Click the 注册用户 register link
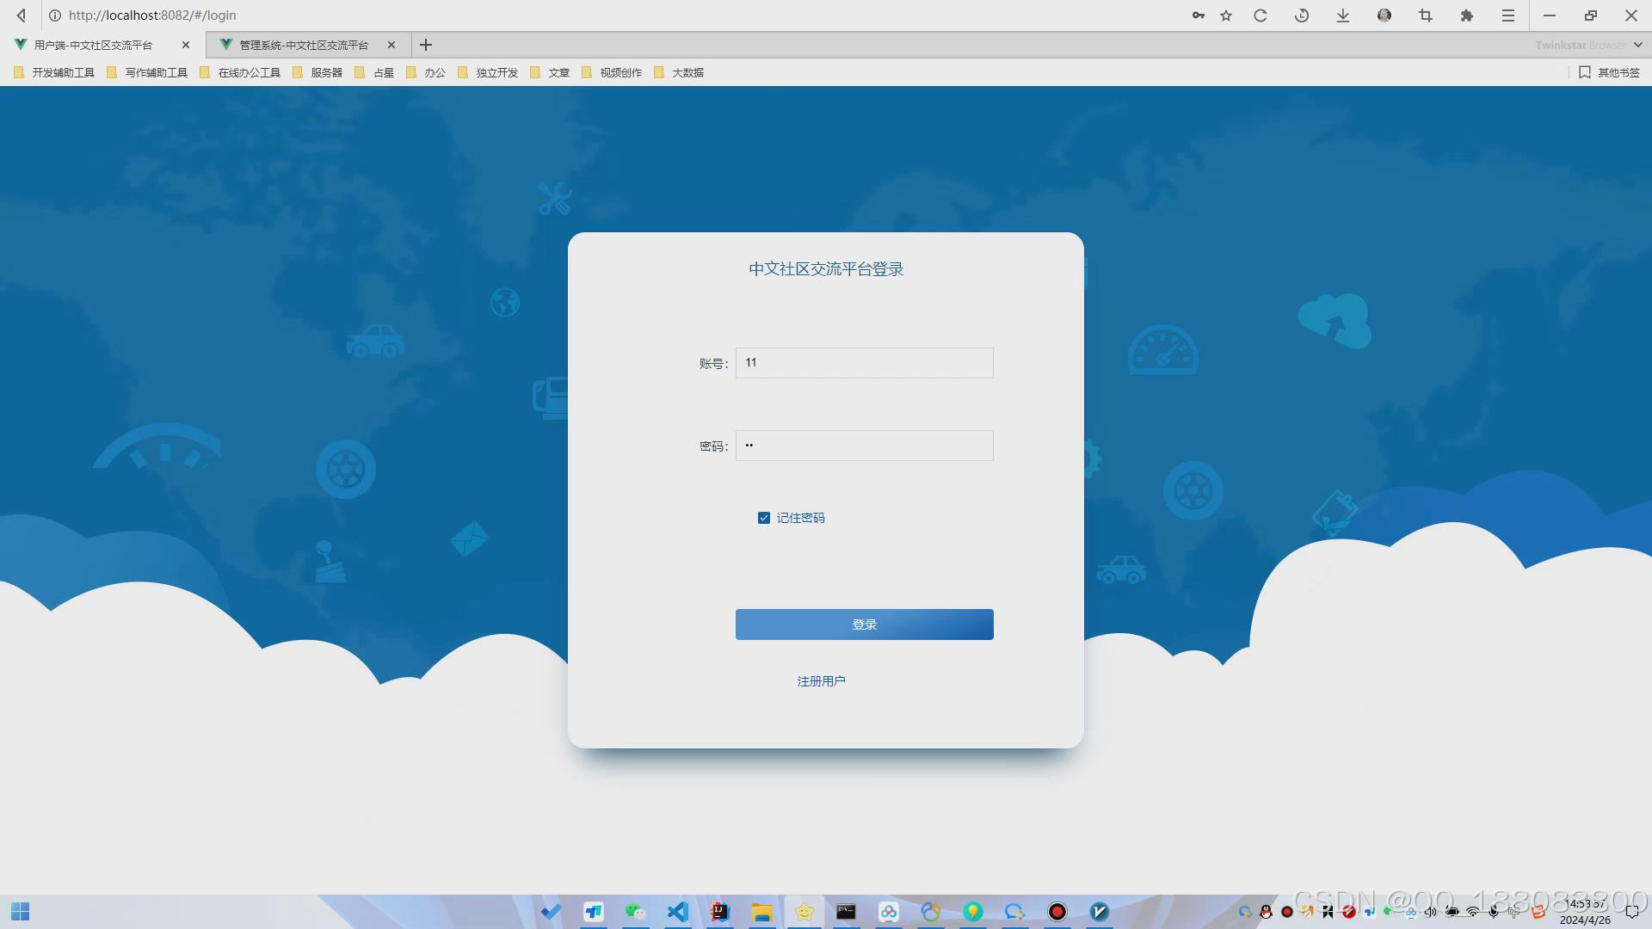 click(821, 681)
